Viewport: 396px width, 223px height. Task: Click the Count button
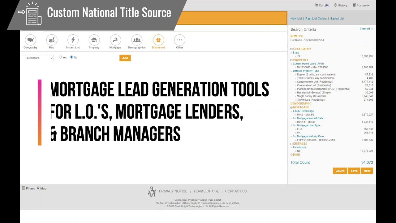coord(340,171)
